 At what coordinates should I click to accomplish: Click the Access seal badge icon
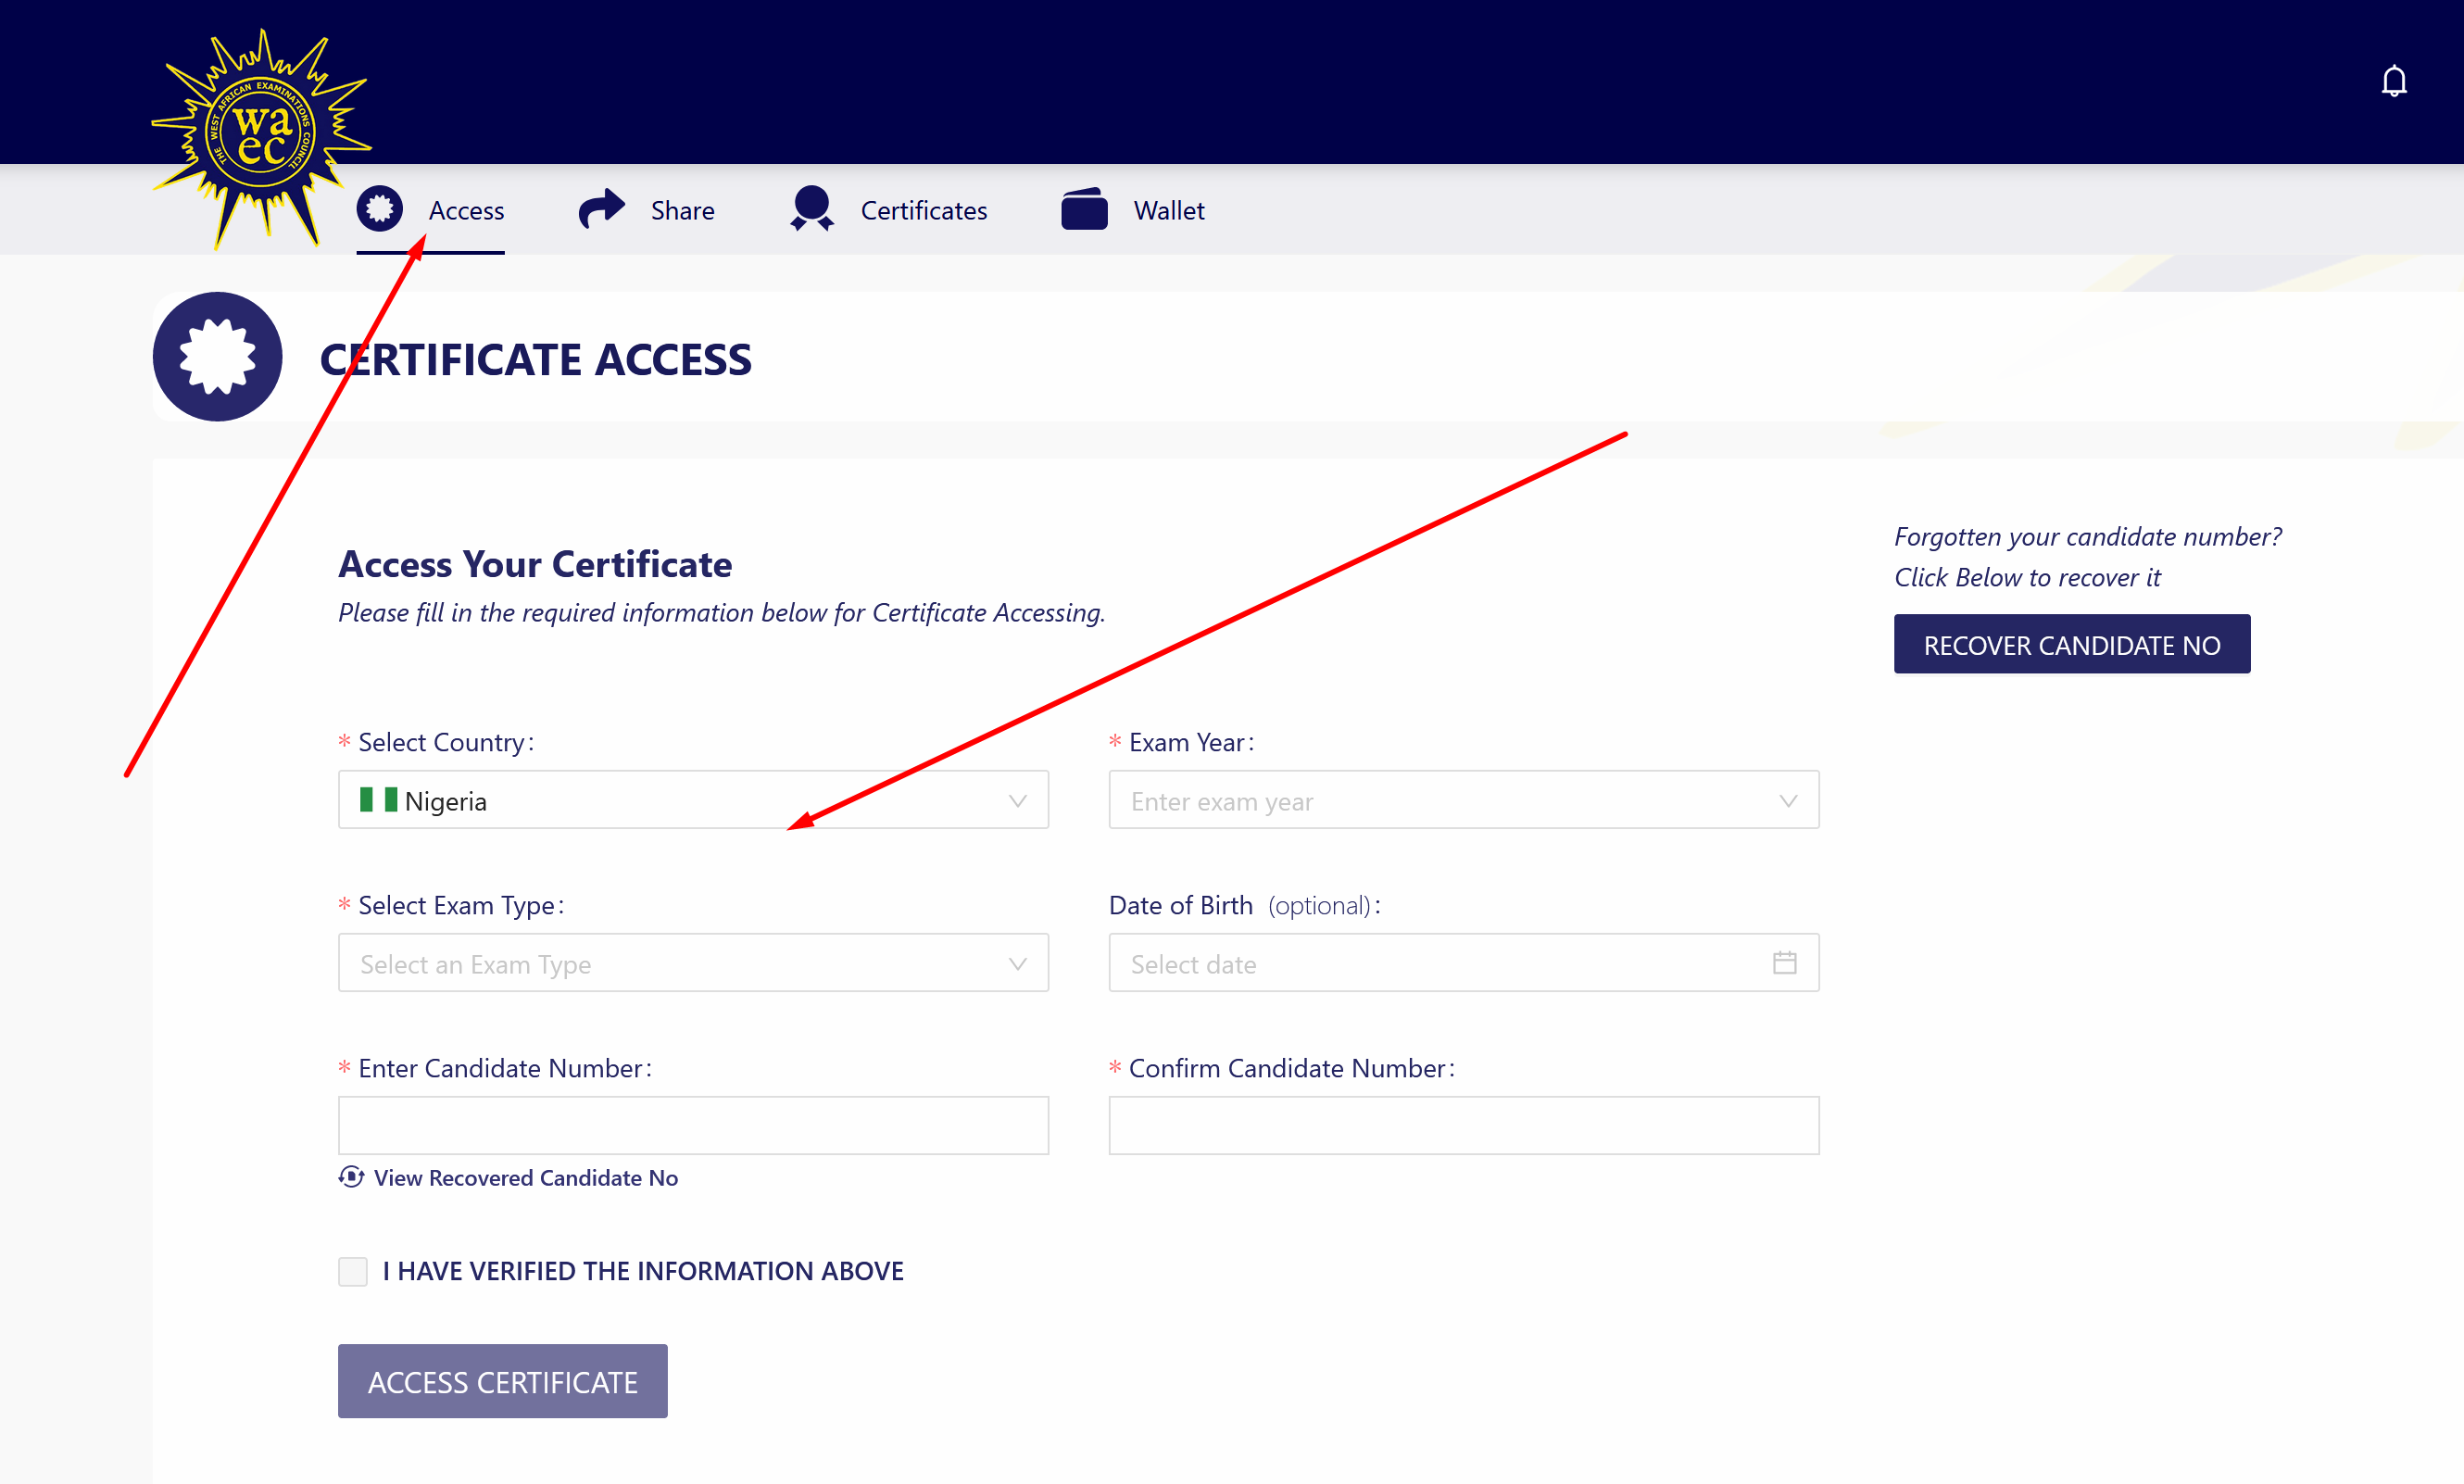[x=379, y=209]
